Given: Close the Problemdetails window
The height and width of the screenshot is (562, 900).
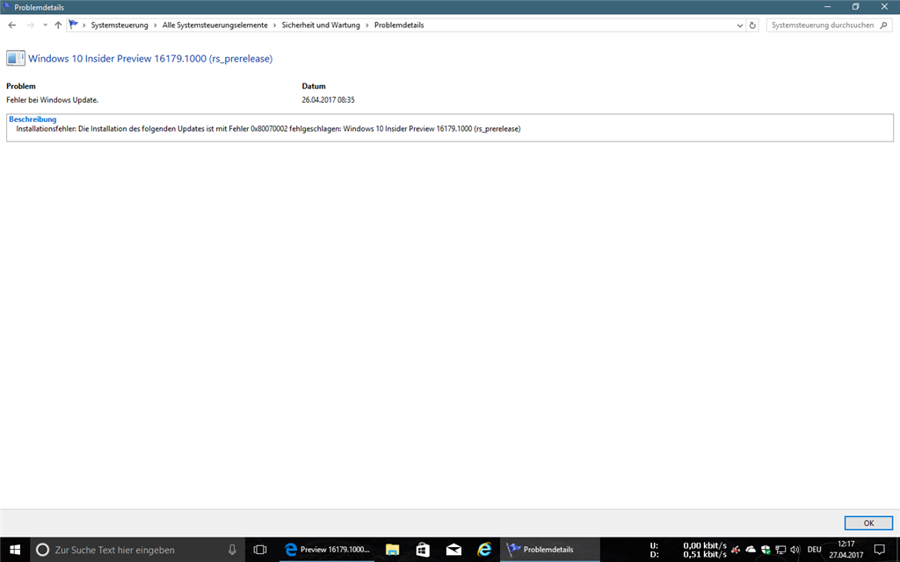Looking at the screenshot, I should (x=884, y=7).
